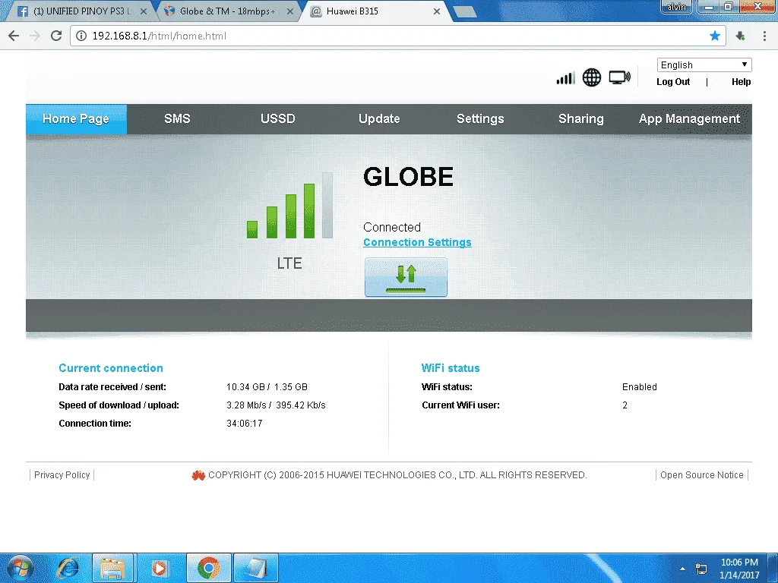The height and width of the screenshot is (583, 778).
Task: Click connection time value 34:06:17
Action: 245,424
